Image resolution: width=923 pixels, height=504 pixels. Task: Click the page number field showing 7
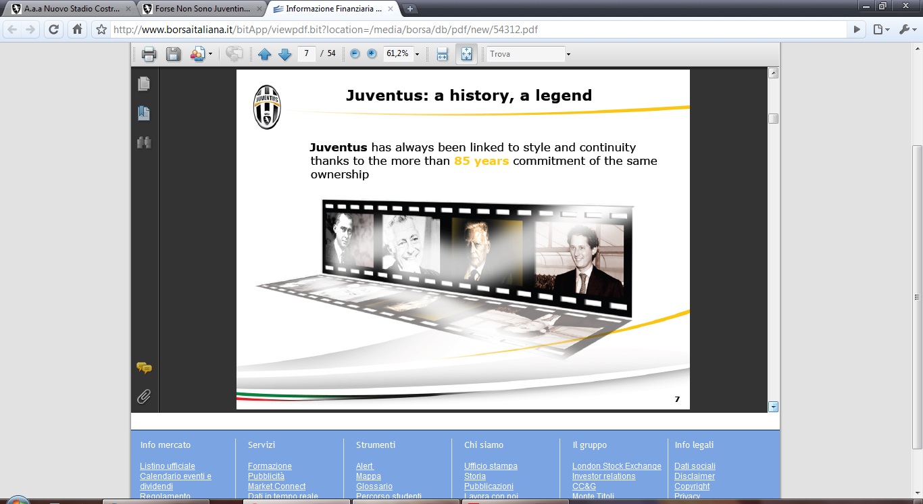click(x=307, y=53)
